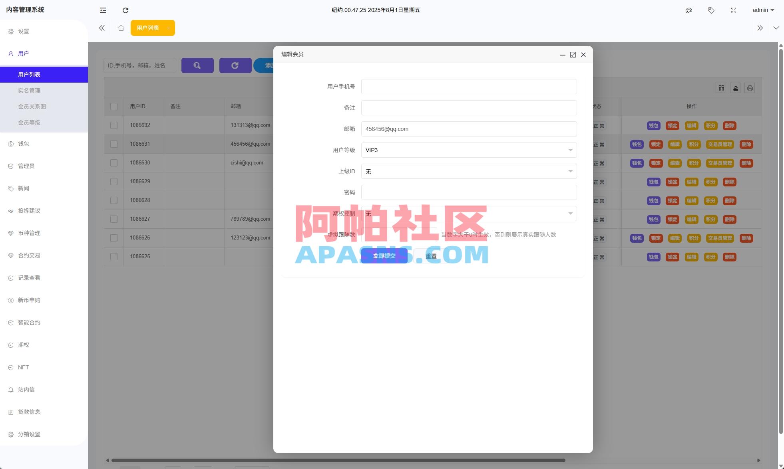Click the tag note icon in header

click(x=711, y=10)
